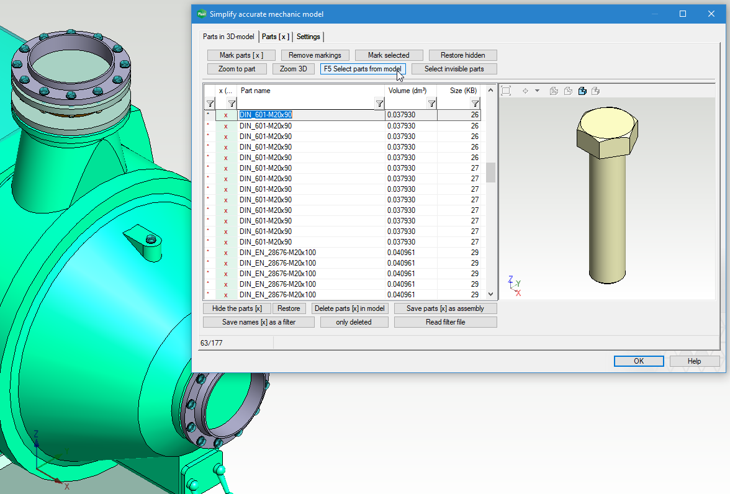Toggle x mark on first DIN_EN_28676-M20x100 row
This screenshot has height=494, width=730.
click(x=225, y=253)
